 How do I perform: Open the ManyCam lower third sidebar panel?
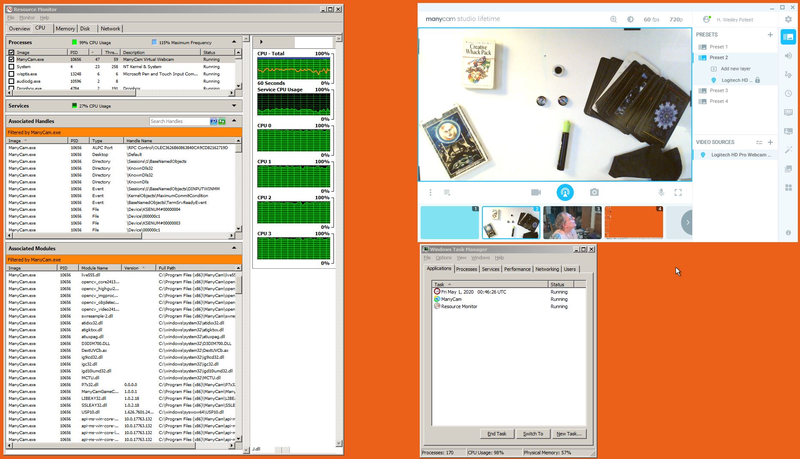point(788,131)
